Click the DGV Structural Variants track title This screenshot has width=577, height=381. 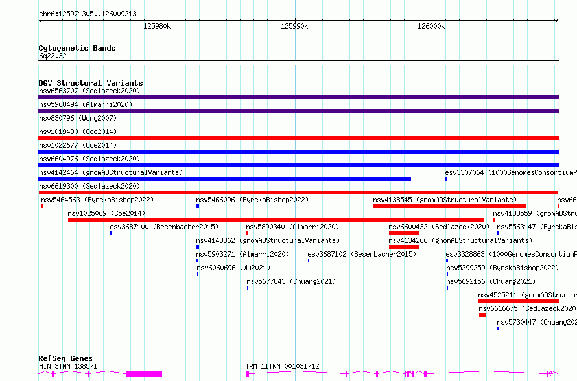point(91,83)
